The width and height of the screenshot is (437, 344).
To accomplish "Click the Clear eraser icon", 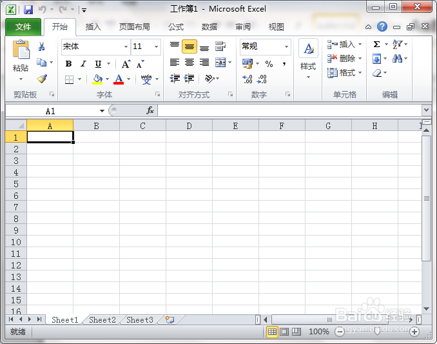I will click(377, 73).
